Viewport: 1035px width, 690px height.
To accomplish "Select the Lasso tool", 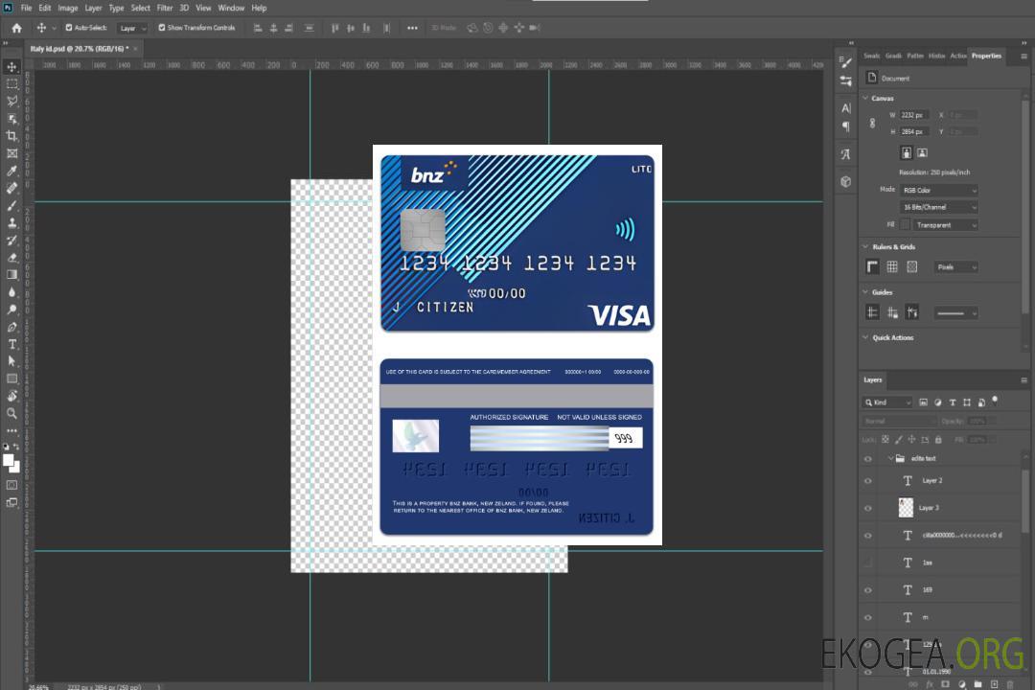I will coord(11,101).
